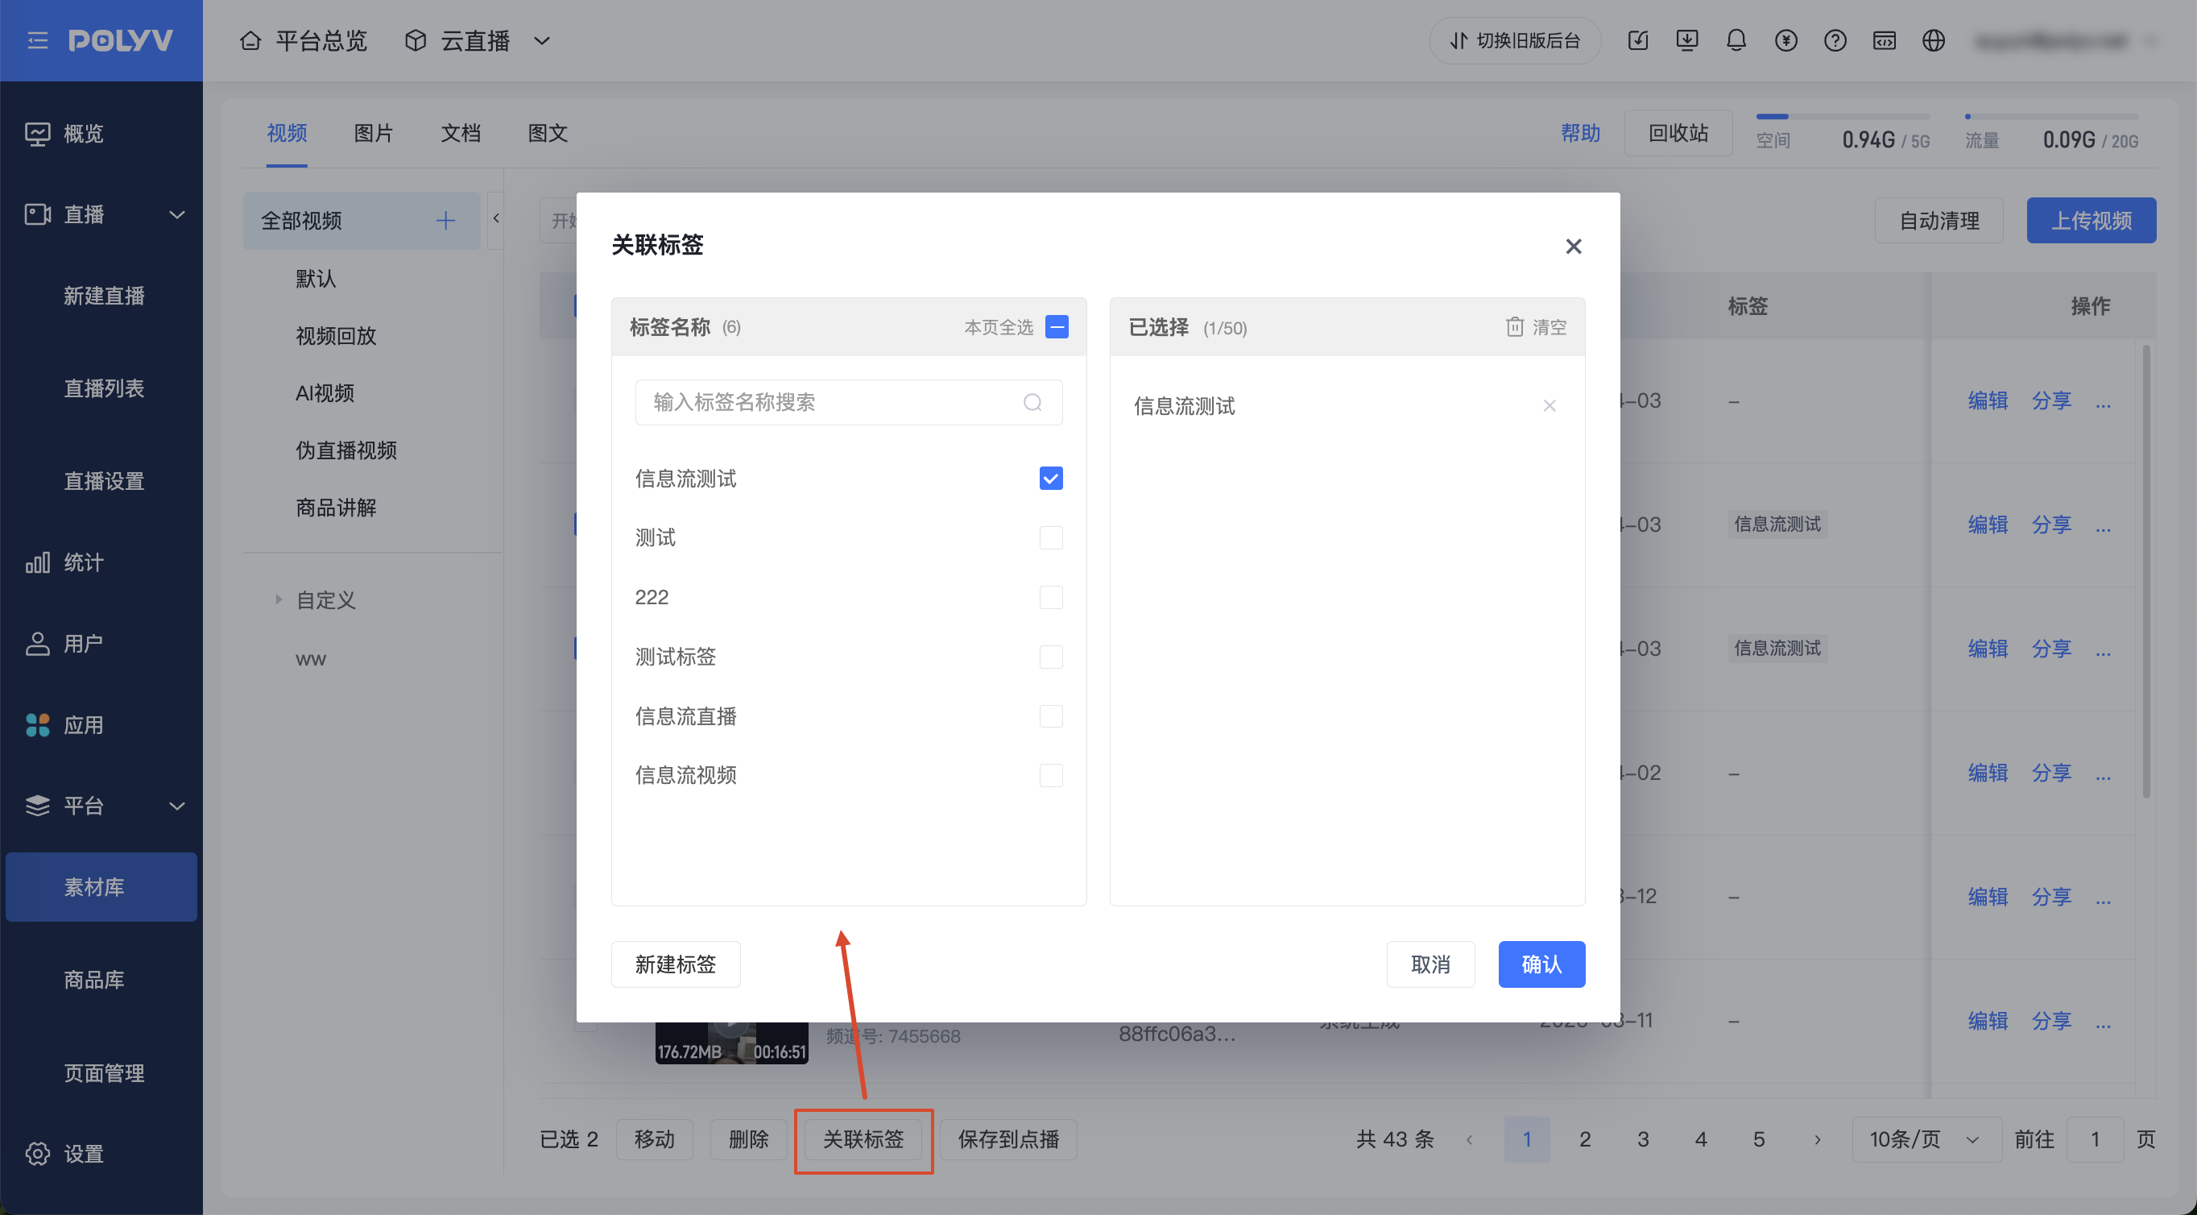Open the download center icon
Screen dimensions: 2197x1215
[1687, 40]
